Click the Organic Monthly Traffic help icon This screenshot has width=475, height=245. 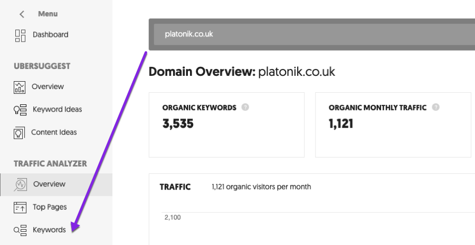(435, 107)
